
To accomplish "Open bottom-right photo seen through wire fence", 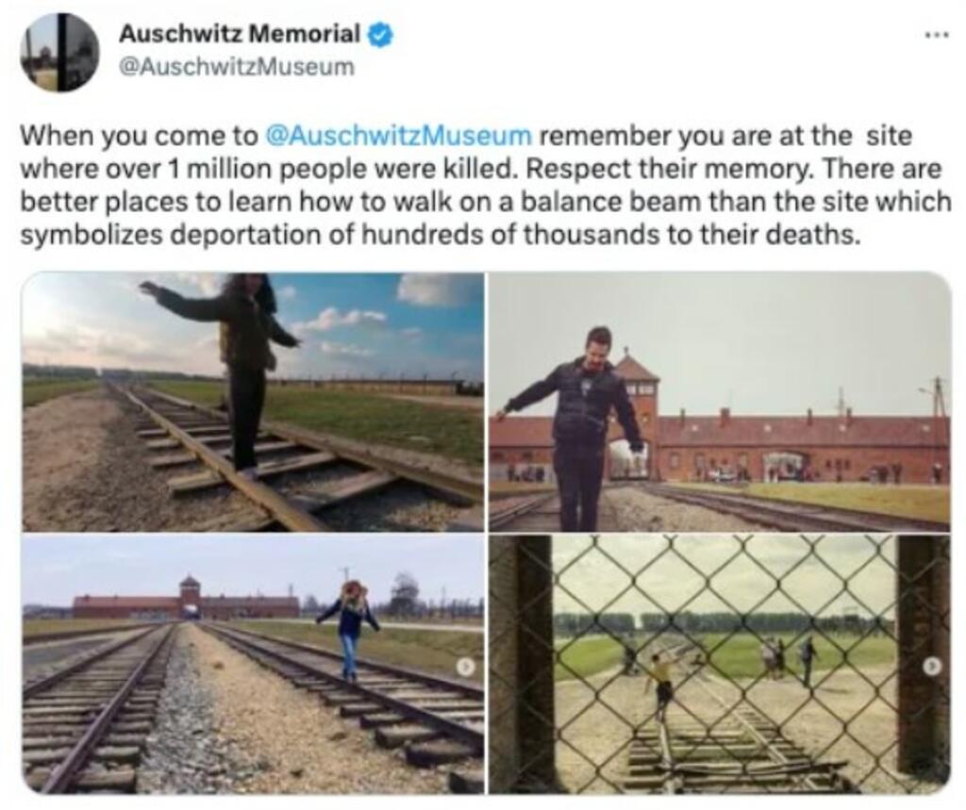I will 720,665.
